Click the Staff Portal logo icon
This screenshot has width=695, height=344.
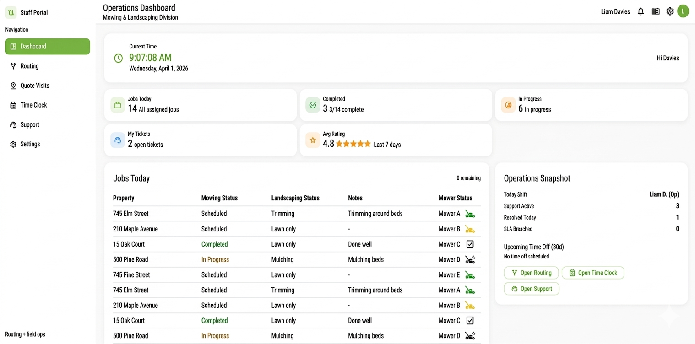(11, 12)
